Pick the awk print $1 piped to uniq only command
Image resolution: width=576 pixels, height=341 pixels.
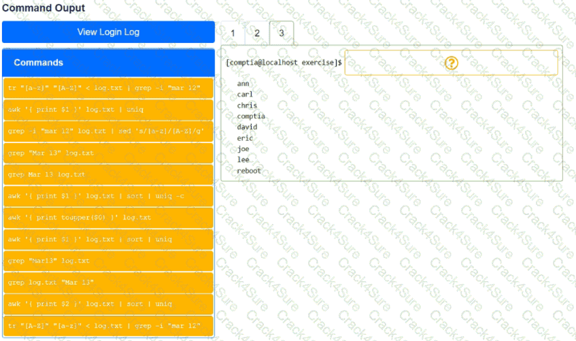point(108,110)
